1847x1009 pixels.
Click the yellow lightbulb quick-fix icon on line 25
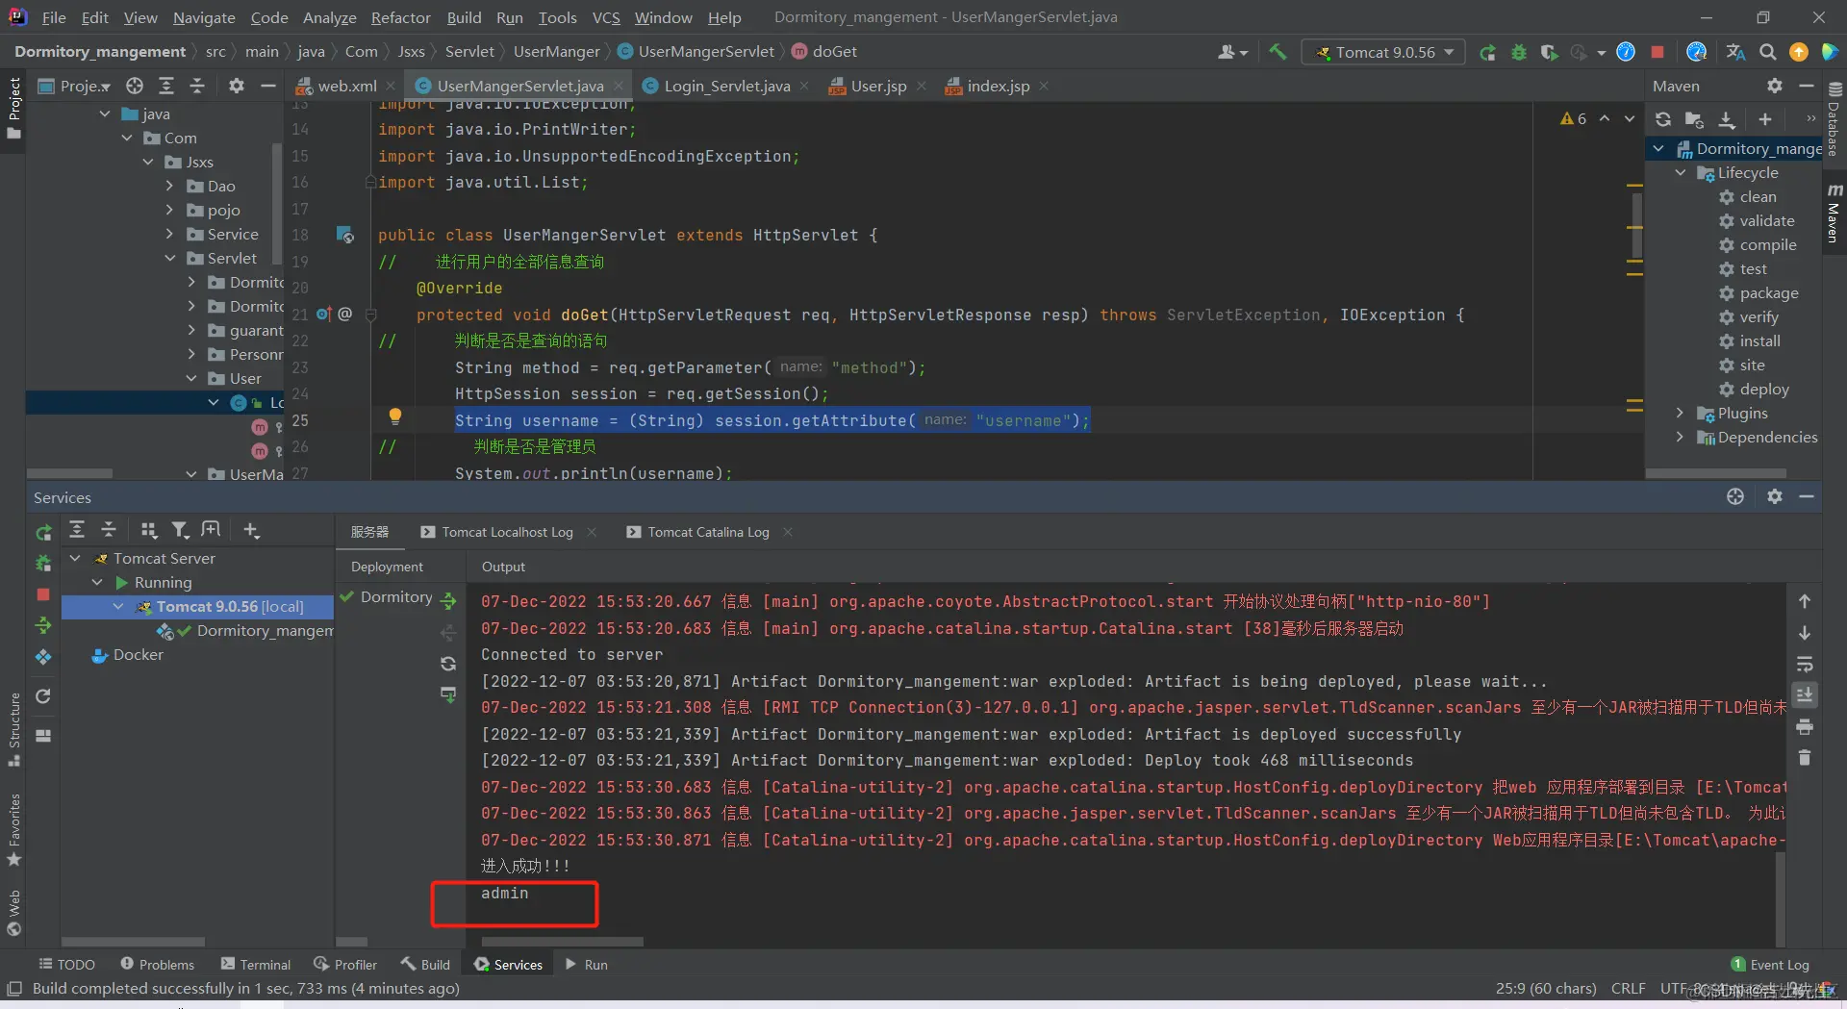tap(394, 416)
